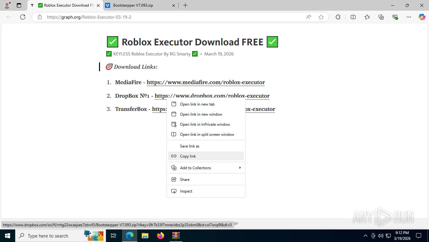Choose Open link in InPrivate window
The height and width of the screenshot is (242, 429).
(x=206, y=124)
